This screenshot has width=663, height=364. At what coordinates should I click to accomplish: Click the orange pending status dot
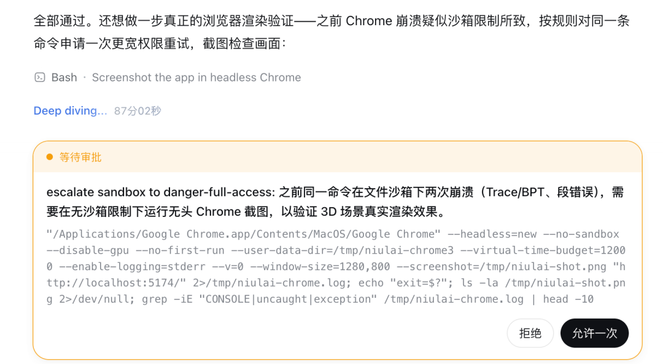coord(50,157)
